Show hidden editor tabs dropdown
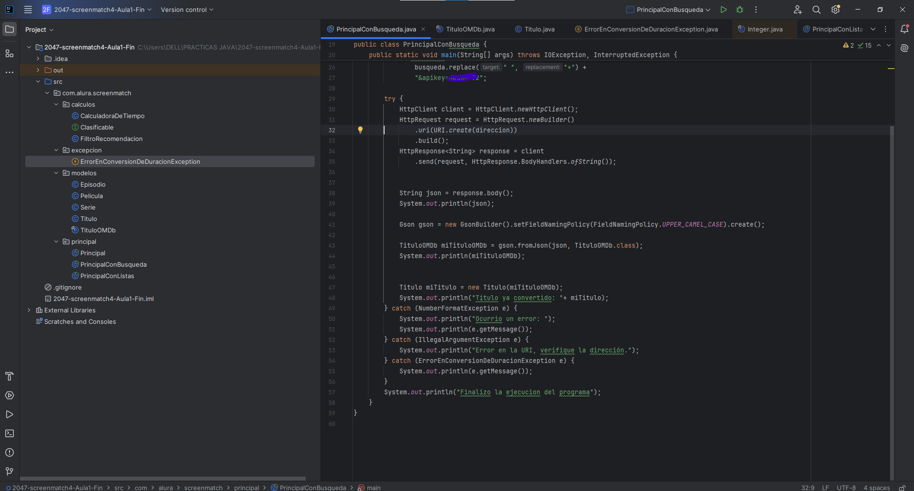Image resolution: width=914 pixels, height=491 pixels. point(873,29)
